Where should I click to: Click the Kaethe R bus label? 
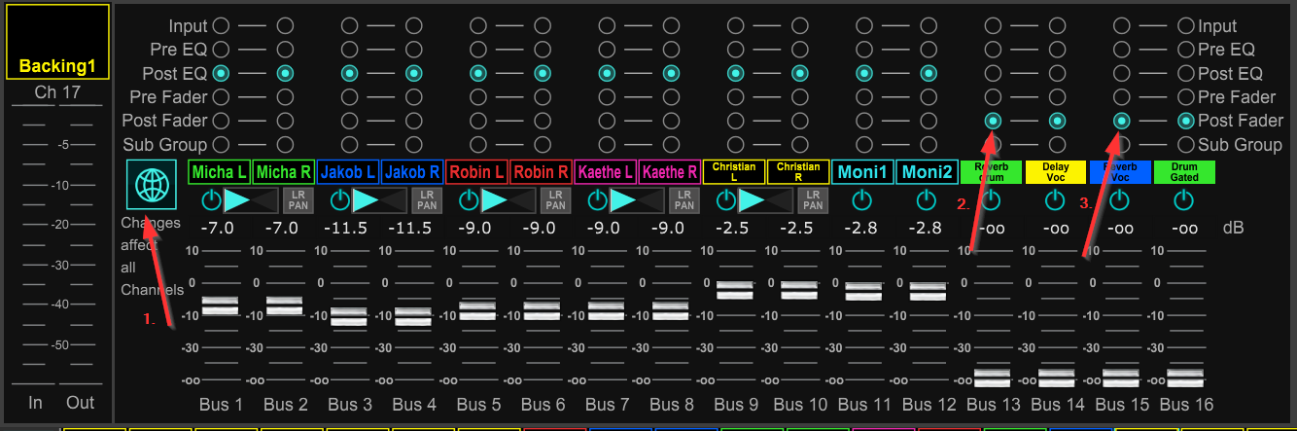tap(670, 173)
